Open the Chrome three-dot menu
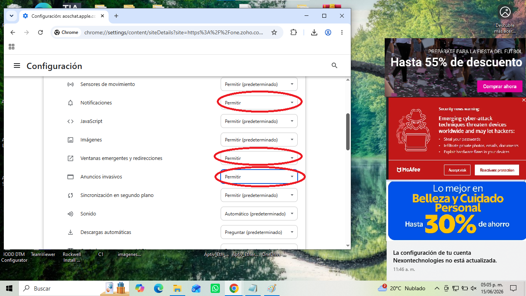This screenshot has height=296, width=526. coord(342,32)
